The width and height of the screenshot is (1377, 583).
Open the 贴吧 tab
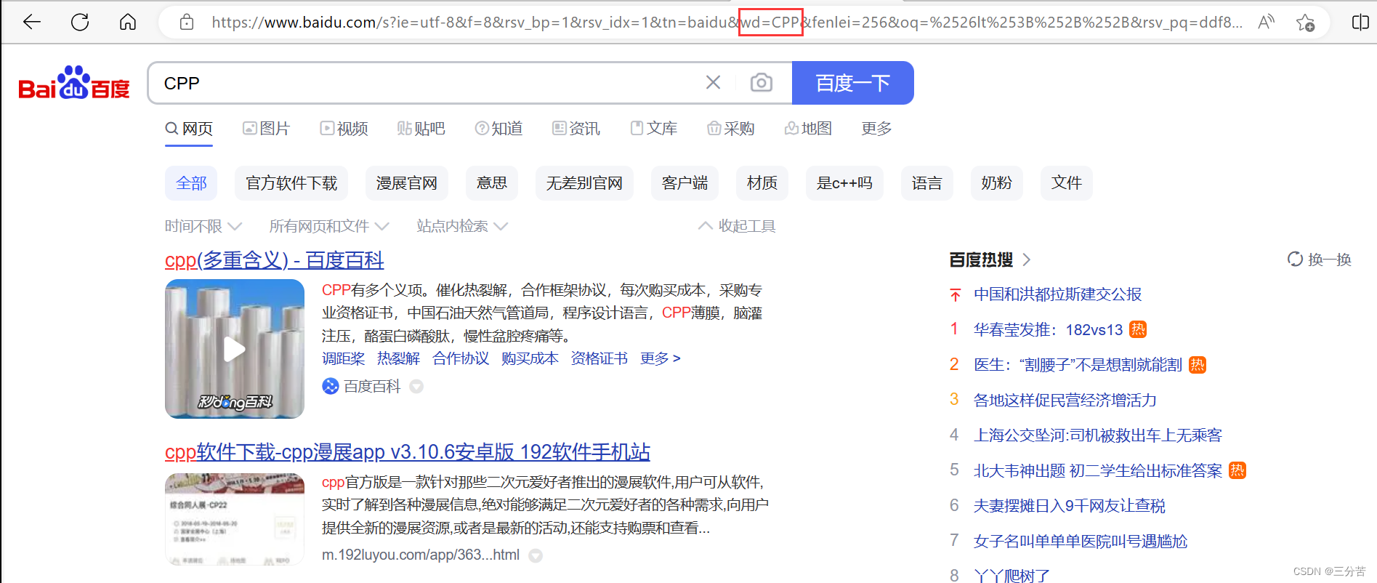coord(421,129)
